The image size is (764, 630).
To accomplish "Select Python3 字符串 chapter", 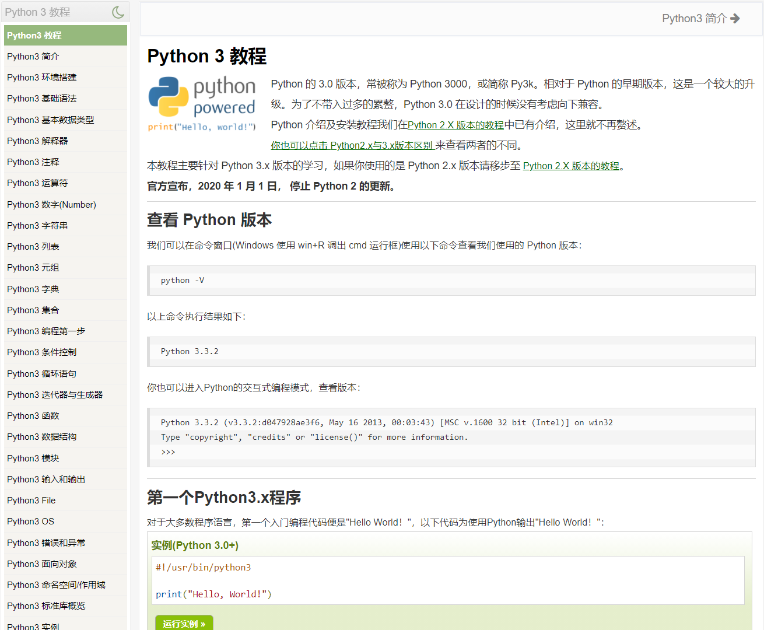I will 65,226.
